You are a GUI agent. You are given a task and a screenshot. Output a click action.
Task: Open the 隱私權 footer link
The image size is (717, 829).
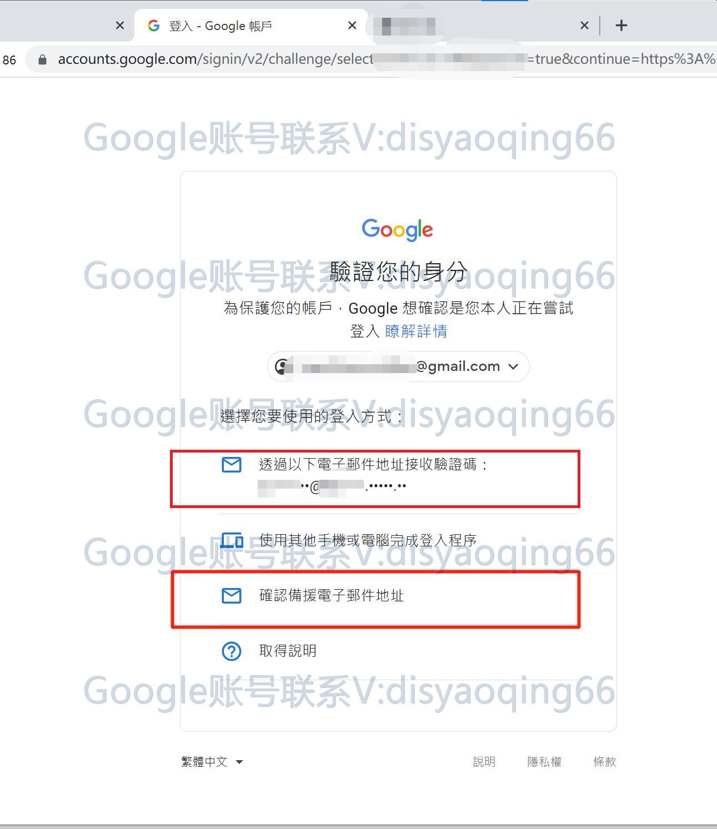pyautogui.click(x=544, y=762)
